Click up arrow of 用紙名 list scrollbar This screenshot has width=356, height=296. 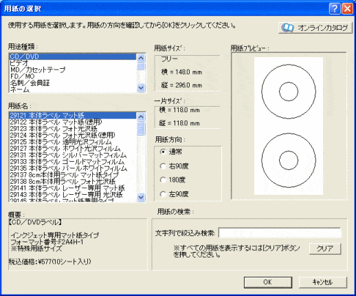pos(141,117)
